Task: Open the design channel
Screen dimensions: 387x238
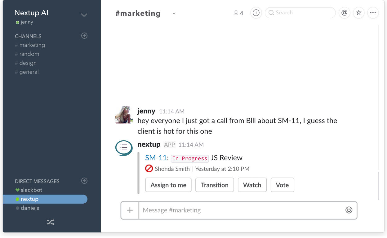Action: [x=28, y=63]
